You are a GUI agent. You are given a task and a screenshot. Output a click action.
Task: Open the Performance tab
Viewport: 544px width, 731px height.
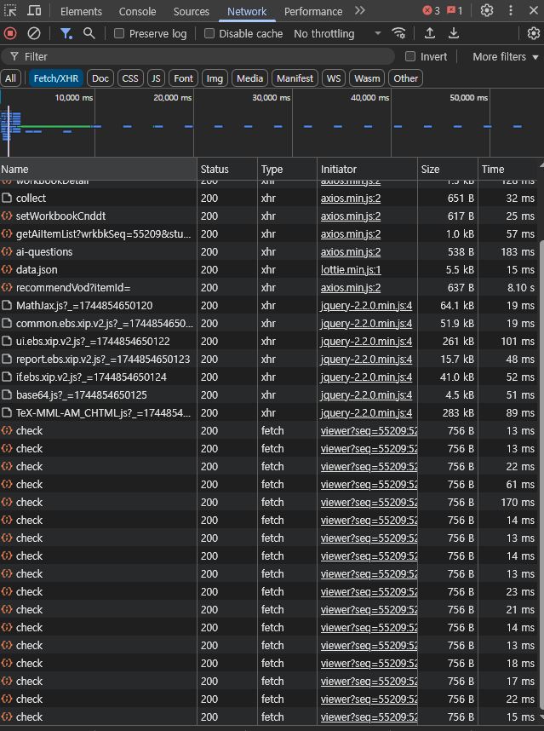click(x=313, y=11)
